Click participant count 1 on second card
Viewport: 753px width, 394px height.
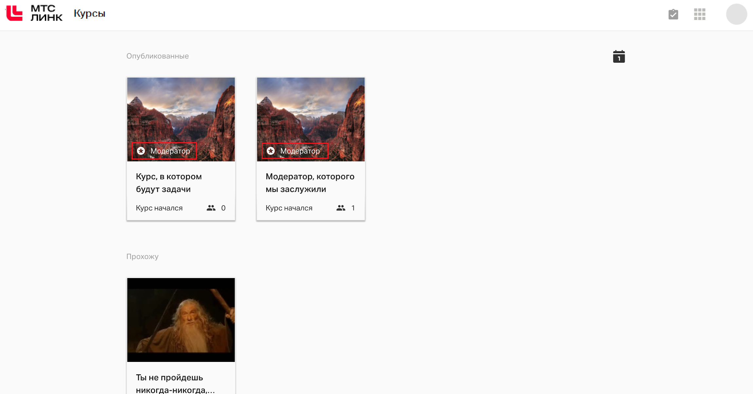[353, 208]
